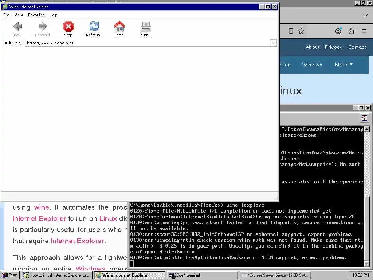
Task: Click the 13:32 PM clock in system tray
Action: tap(360, 275)
